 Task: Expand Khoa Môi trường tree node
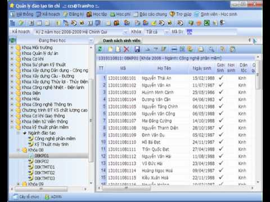click(x=12, y=48)
